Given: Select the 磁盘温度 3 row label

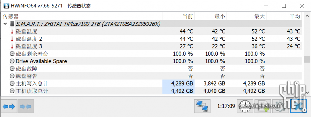Looking at the screenshot, I should [x=29, y=46].
